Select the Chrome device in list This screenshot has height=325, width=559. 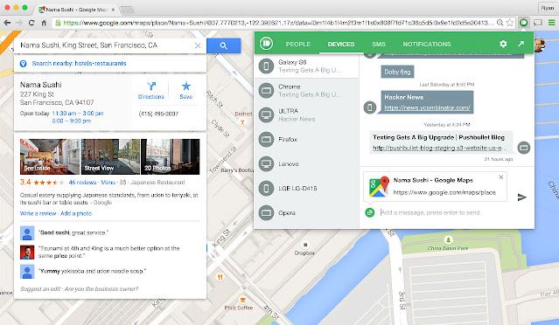click(x=306, y=90)
